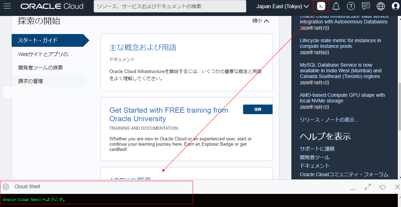This screenshot has width=401, height=207.
Task: Click 開発者ツール help link
Action: tap(314, 157)
